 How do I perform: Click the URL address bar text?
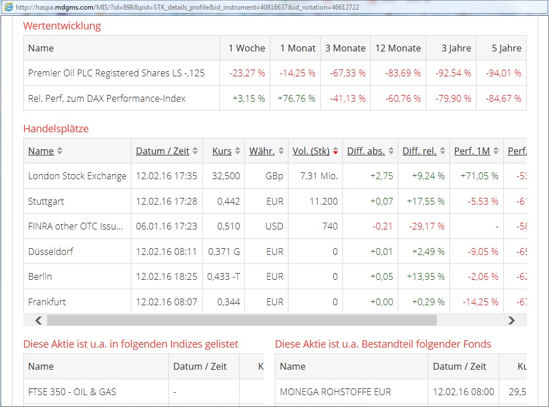(x=187, y=7)
